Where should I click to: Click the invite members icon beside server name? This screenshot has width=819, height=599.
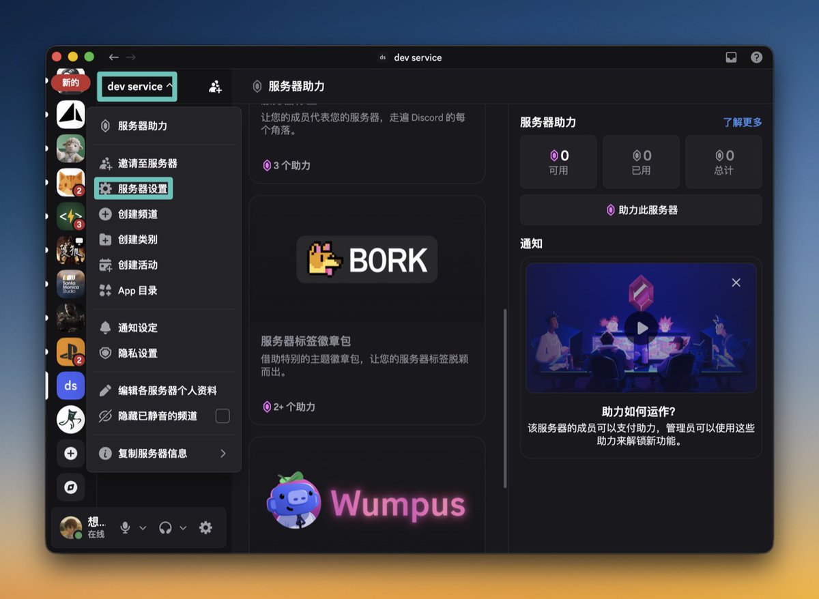[x=215, y=87]
